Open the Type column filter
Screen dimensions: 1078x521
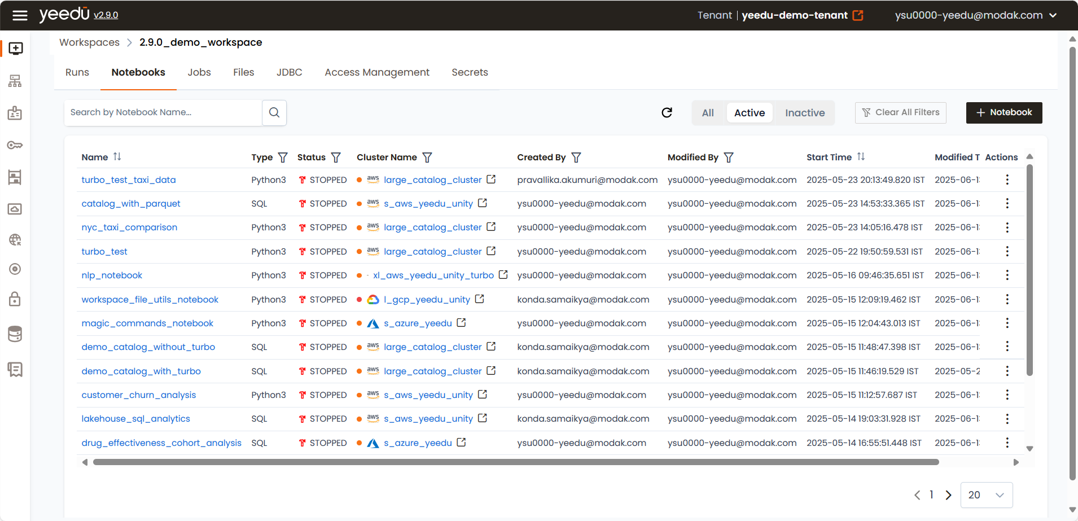(283, 157)
